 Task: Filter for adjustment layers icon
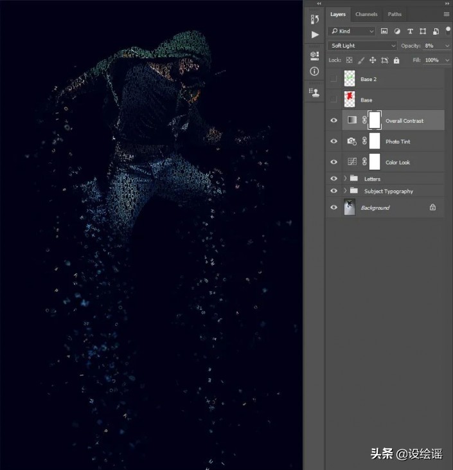(x=397, y=31)
